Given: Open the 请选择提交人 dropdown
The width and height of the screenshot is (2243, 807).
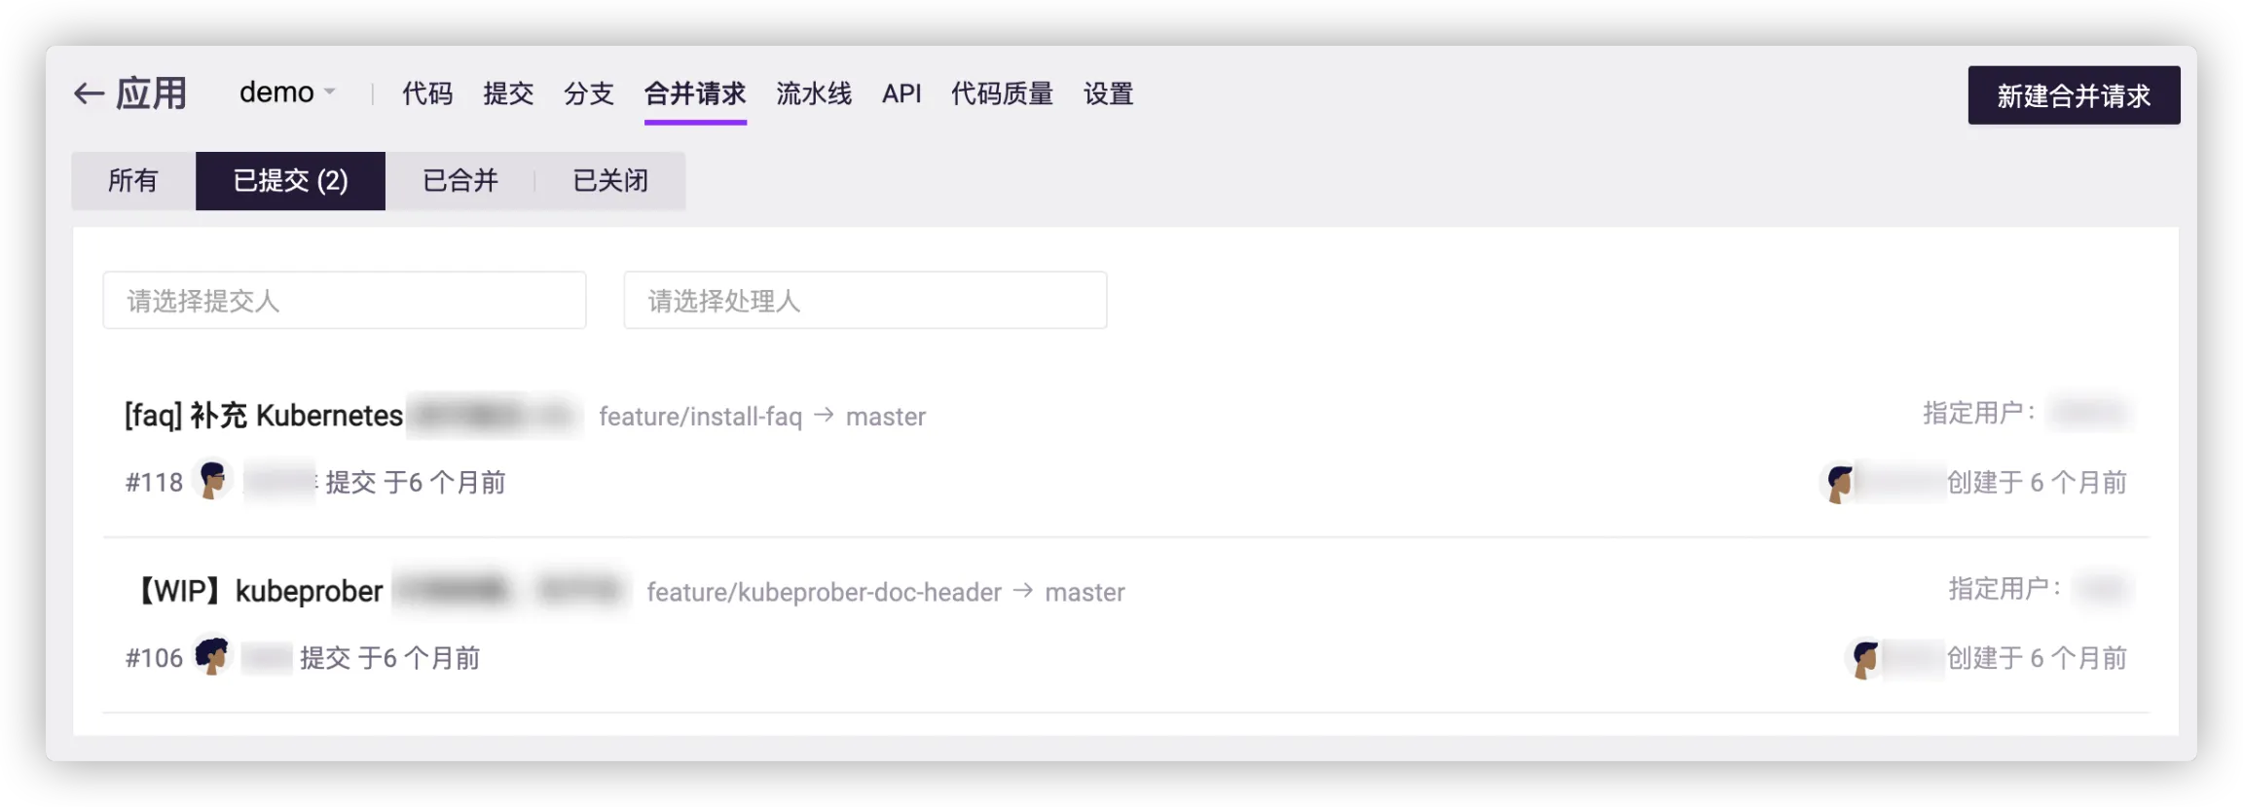Looking at the screenshot, I should 345,301.
